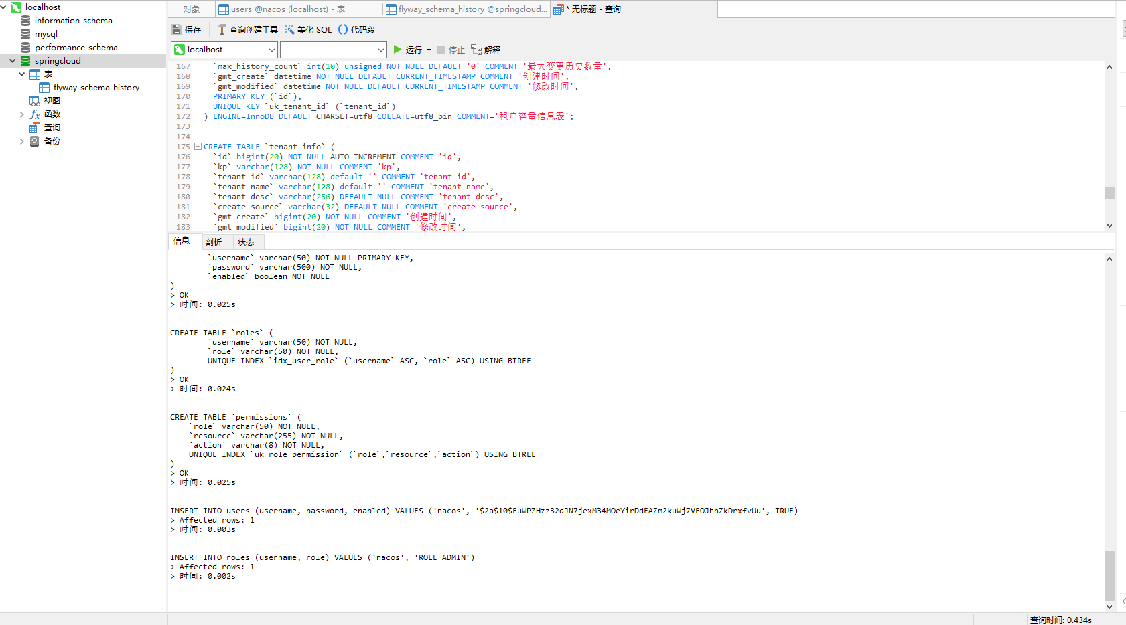Insert a 代码段 code snippet
1126x625 pixels.
(x=356, y=29)
